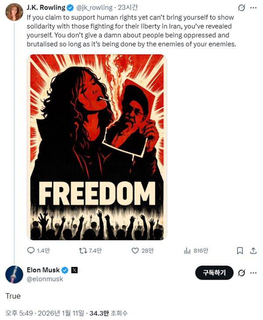This screenshot has height=320, width=263.
Task: Click the reply icon on Rowling's post
Action: click(31, 250)
